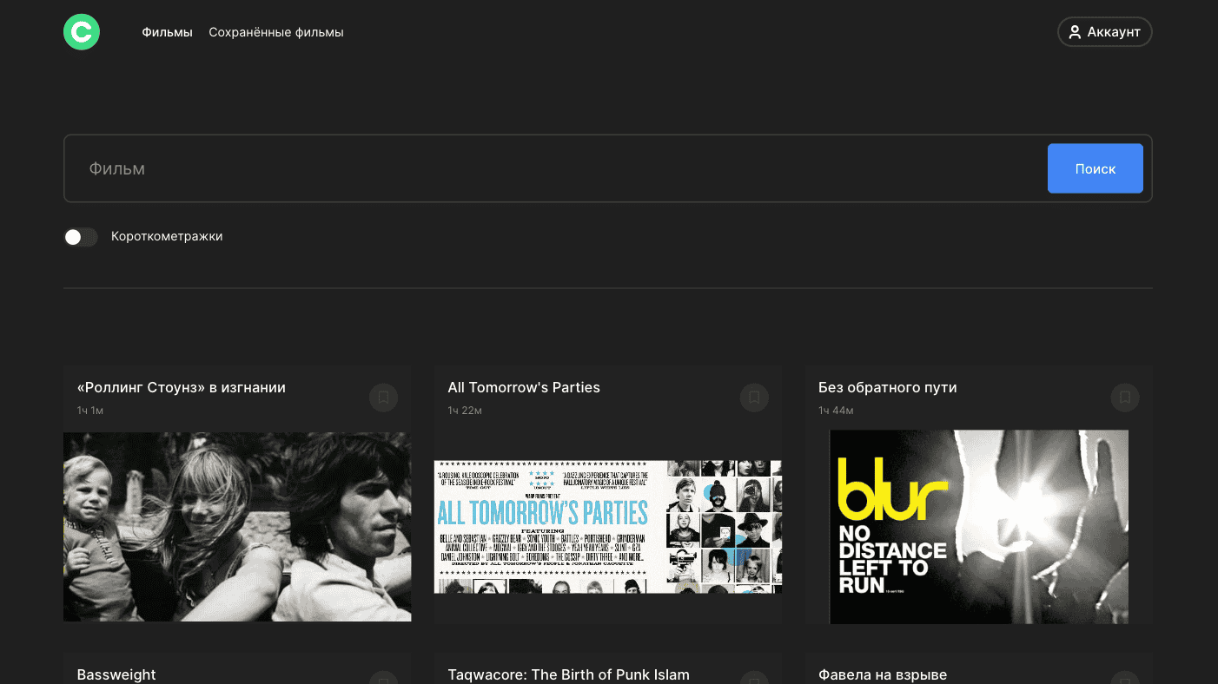Click the Короткометражки filter label text
Viewport: 1218px width, 684px height.
pos(167,236)
